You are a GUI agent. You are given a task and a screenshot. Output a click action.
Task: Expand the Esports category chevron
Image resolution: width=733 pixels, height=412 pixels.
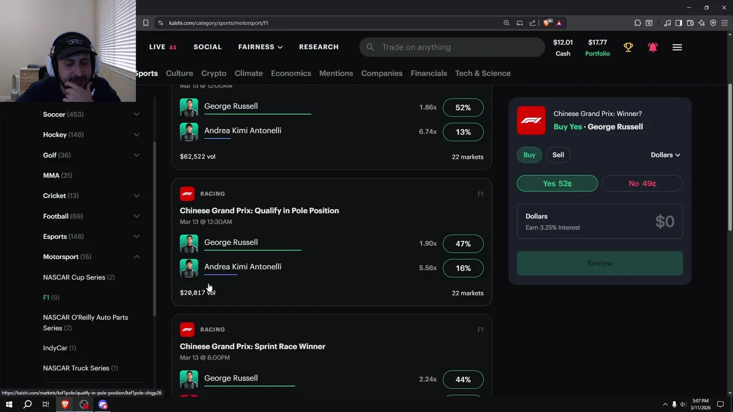(x=136, y=236)
